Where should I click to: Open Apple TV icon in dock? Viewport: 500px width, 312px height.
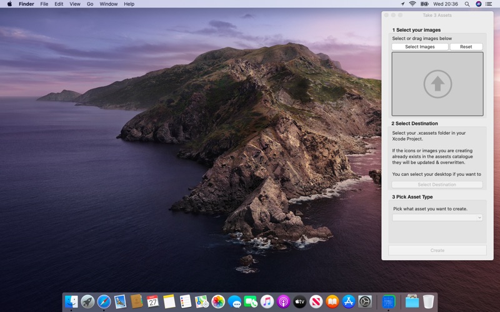[300, 301]
